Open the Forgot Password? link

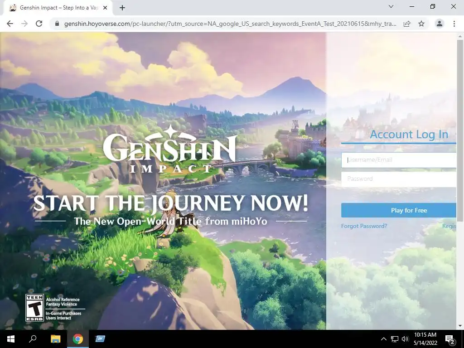click(364, 226)
